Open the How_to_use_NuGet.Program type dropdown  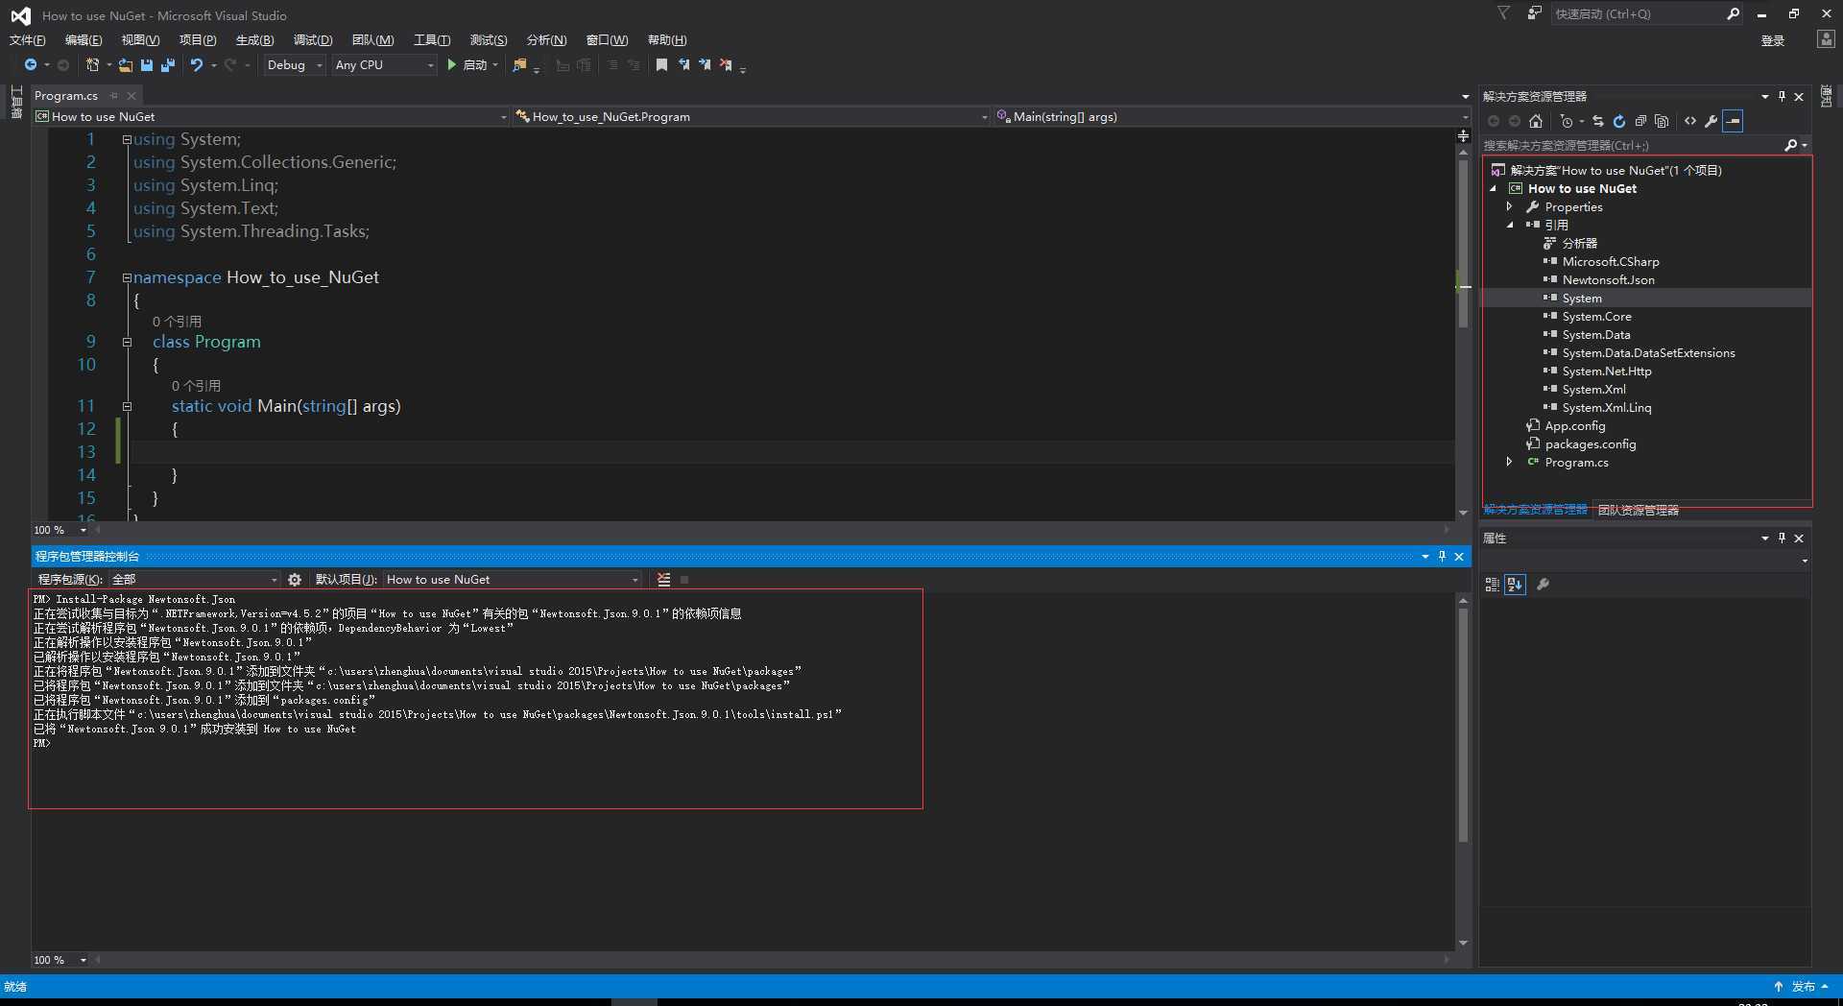click(751, 117)
